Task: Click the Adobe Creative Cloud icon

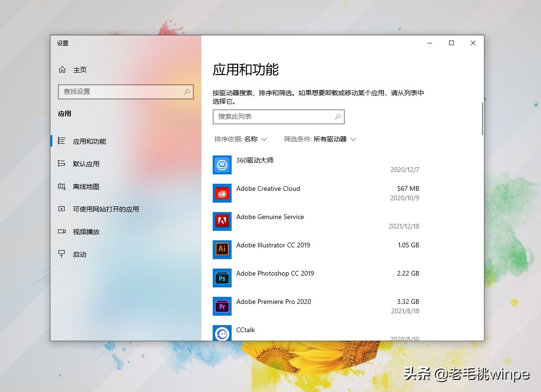Action: pyautogui.click(x=222, y=193)
